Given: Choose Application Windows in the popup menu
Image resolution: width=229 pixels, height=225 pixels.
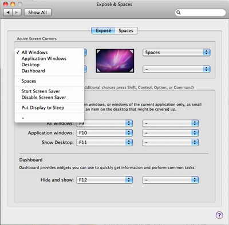Looking at the screenshot, I should coord(49,58).
